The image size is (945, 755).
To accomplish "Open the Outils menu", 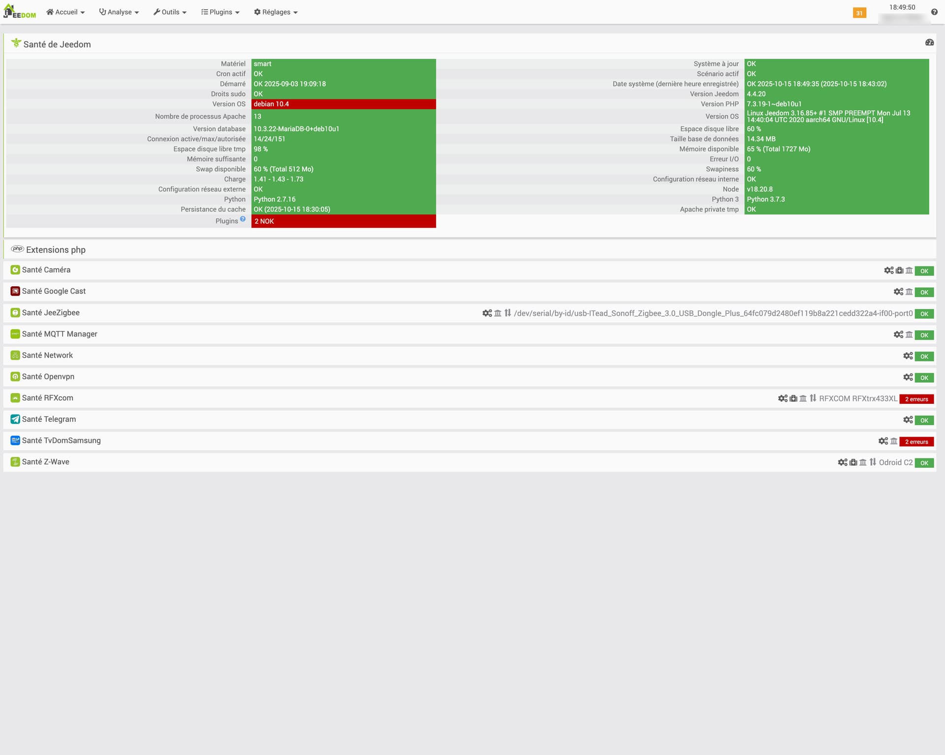I will tap(170, 12).
